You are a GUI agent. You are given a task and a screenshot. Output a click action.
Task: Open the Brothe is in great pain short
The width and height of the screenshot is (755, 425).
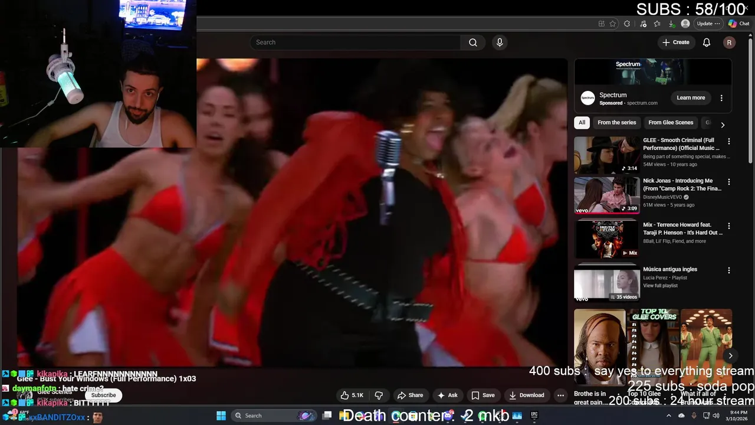pyautogui.click(x=600, y=348)
